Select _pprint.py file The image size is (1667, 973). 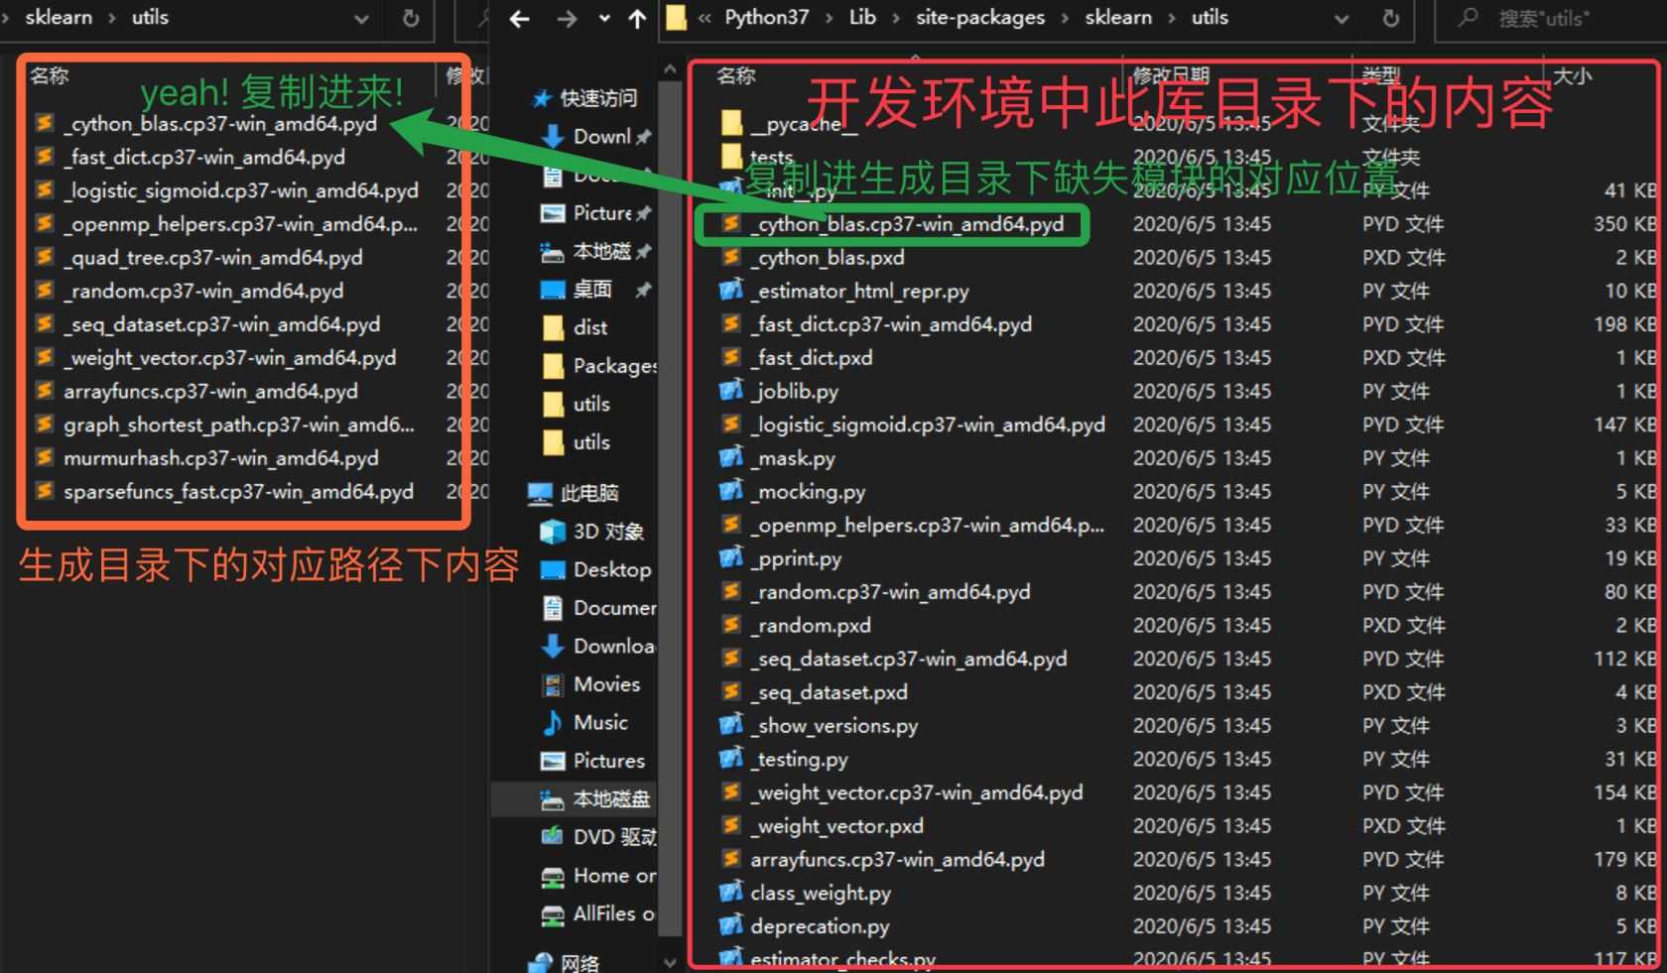796,558
